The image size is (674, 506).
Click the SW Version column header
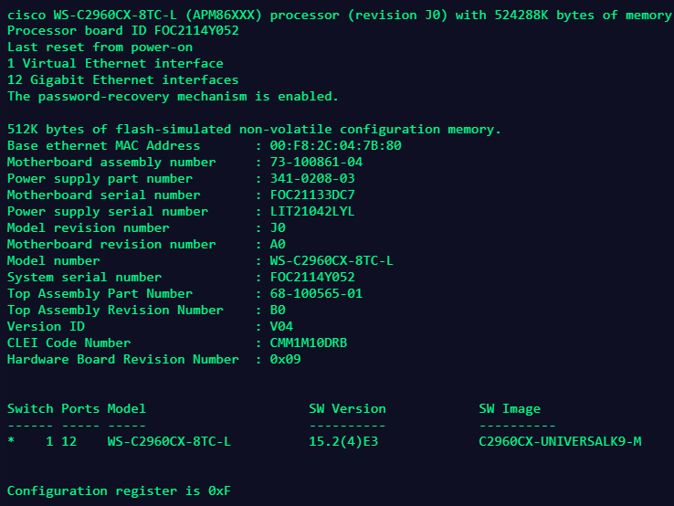[x=347, y=408]
